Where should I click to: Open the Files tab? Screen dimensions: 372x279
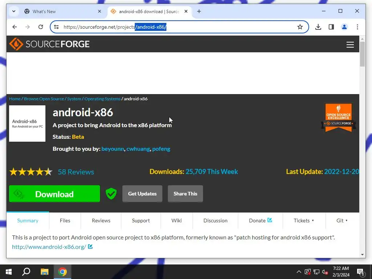click(x=65, y=221)
